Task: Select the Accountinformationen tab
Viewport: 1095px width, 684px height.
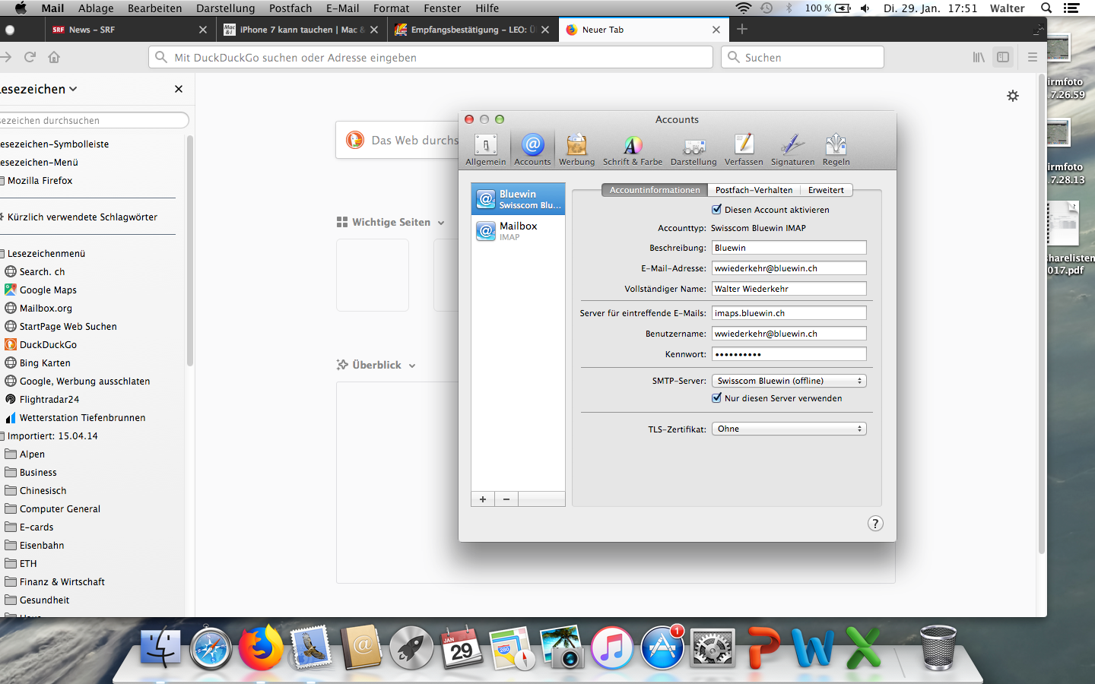Action: point(655,190)
